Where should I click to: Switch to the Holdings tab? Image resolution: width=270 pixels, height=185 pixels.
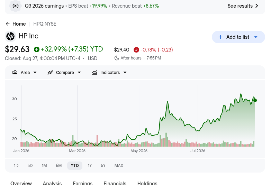147,183
